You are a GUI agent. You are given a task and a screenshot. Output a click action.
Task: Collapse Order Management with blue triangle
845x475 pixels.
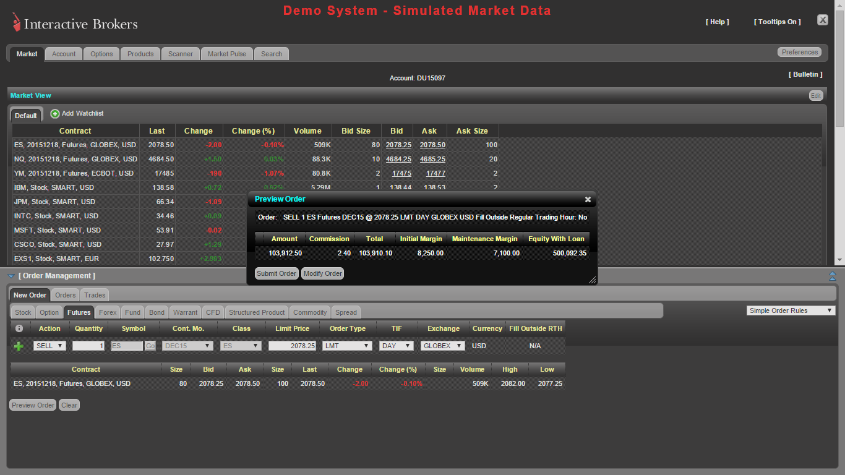click(x=11, y=276)
